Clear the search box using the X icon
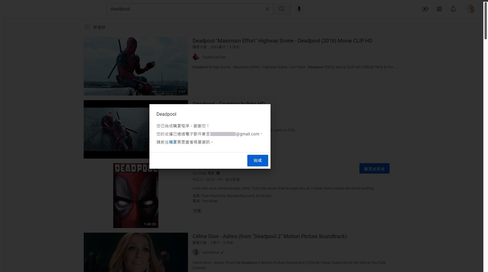This screenshot has width=488, height=272. coord(267,9)
